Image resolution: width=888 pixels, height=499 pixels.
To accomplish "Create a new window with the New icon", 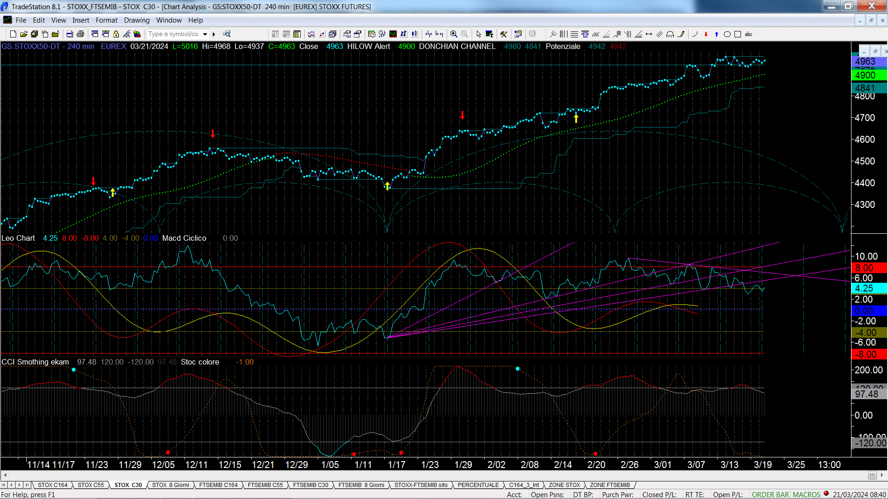I will pyautogui.click(x=13, y=34).
